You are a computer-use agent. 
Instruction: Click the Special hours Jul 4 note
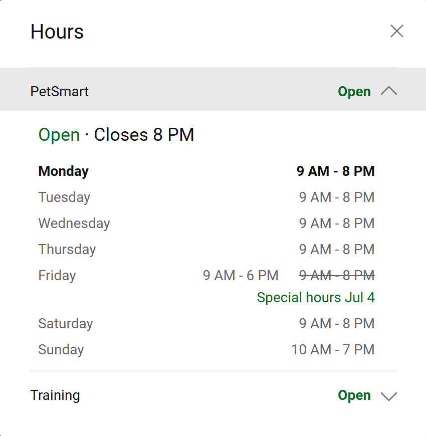click(x=315, y=298)
